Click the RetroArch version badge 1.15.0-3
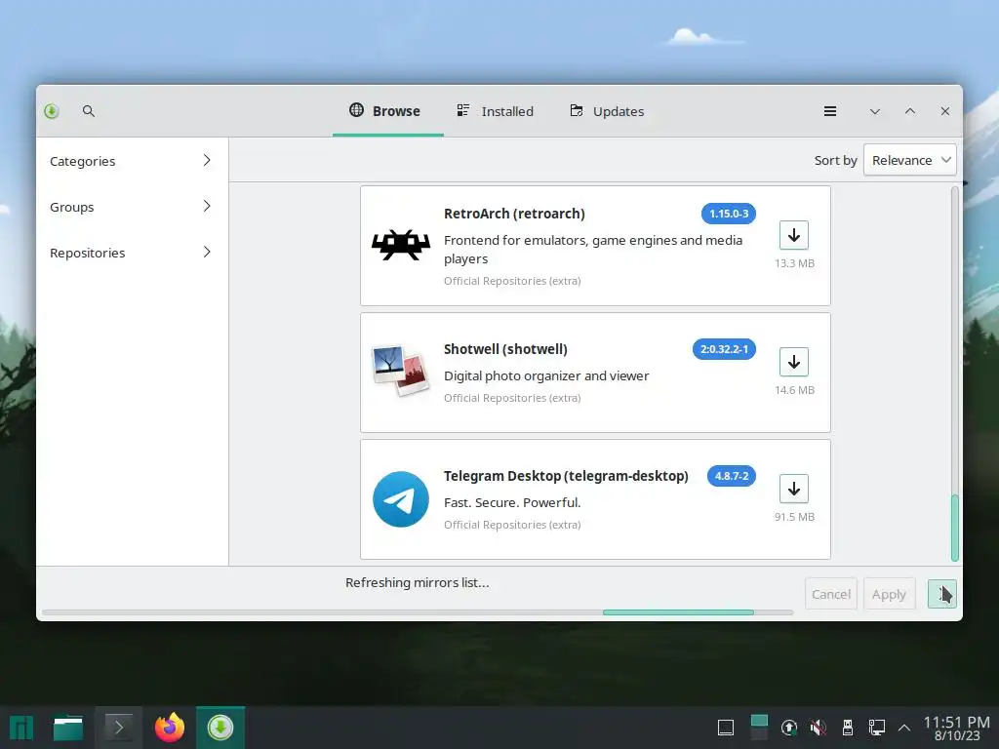The height and width of the screenshot is (749, 999). click(729, 214)
